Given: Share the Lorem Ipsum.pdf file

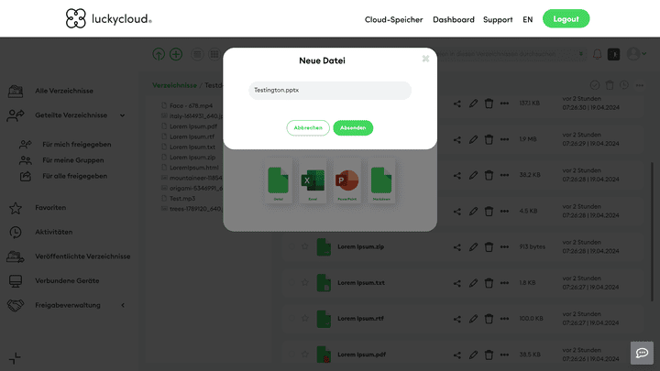Looking at the screenshot, I should click(457, 355).
